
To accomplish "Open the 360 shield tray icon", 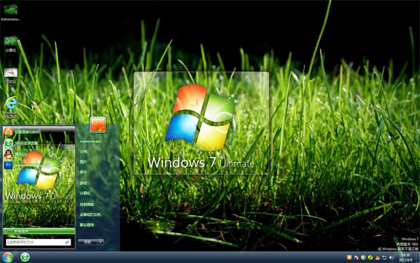I will pos(363,257).
